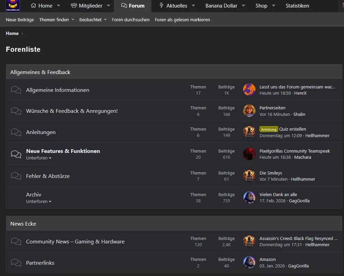The height and width of the screenshot is (276, 344).
Task: Open the Aktuelles menu item
Action: 173,6
